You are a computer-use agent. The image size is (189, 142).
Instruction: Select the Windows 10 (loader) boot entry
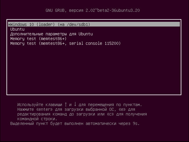pyautogui.click(x=94, y=24)
